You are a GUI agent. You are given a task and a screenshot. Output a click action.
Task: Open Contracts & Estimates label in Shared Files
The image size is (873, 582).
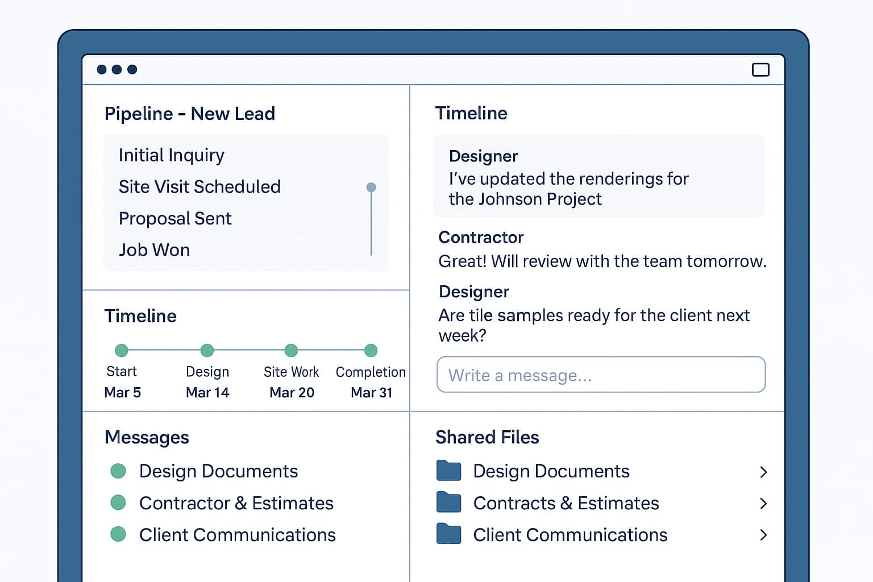click(x=566, y=503)
